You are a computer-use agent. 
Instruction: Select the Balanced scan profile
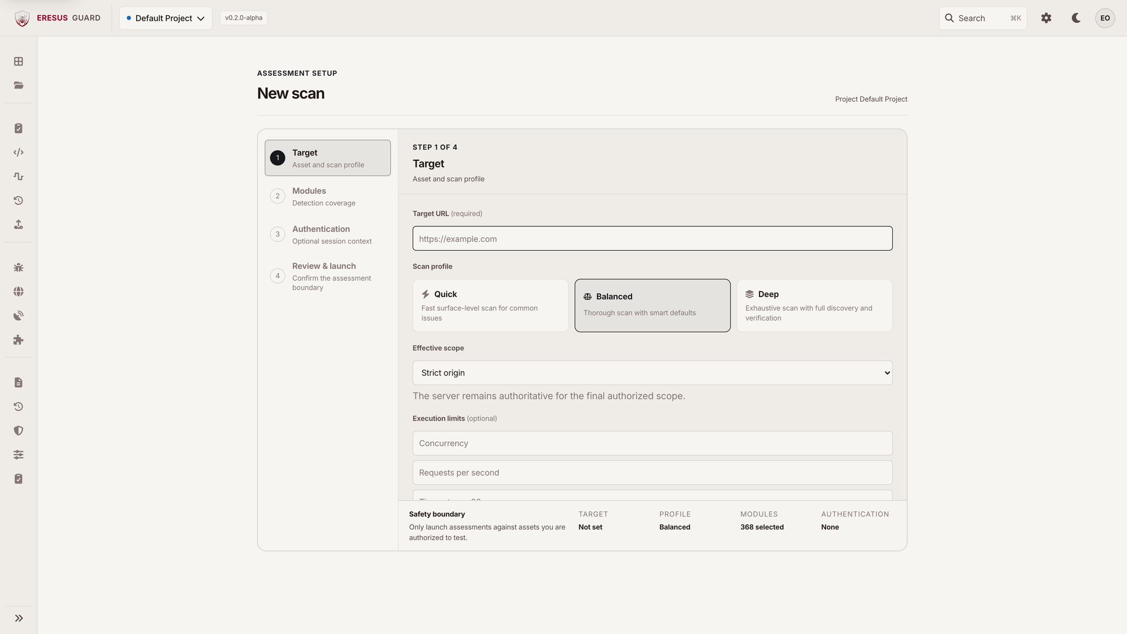(653, 305)
